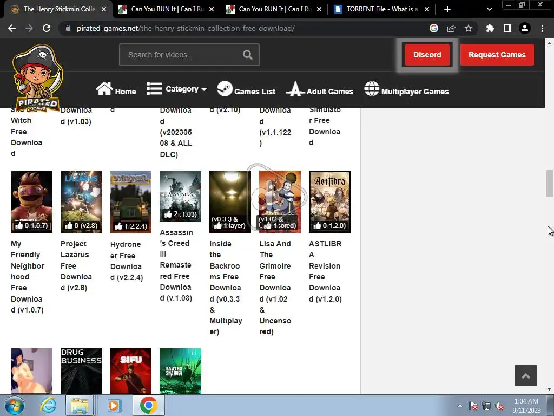Open the Hydroneer cover thumbnail
Image resolution: width=554 pixels, height=416 pixels.
point(131,202)
